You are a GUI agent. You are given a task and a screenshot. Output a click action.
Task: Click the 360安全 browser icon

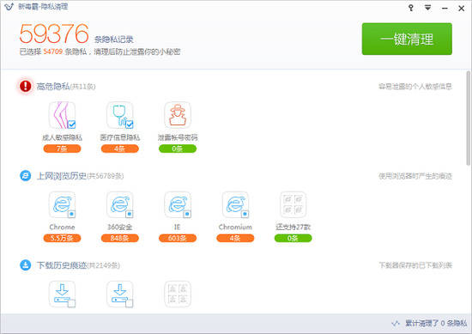(120, 205)
